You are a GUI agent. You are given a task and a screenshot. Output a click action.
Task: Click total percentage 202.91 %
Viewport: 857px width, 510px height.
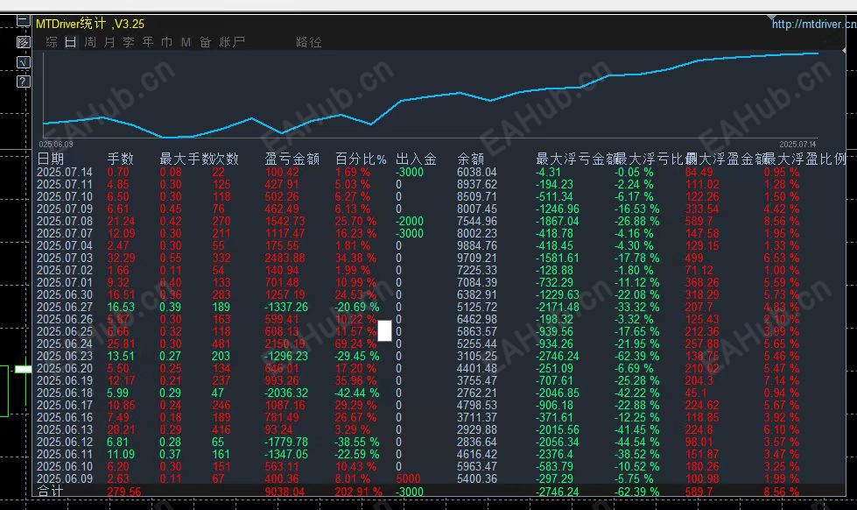pos(359,492)
